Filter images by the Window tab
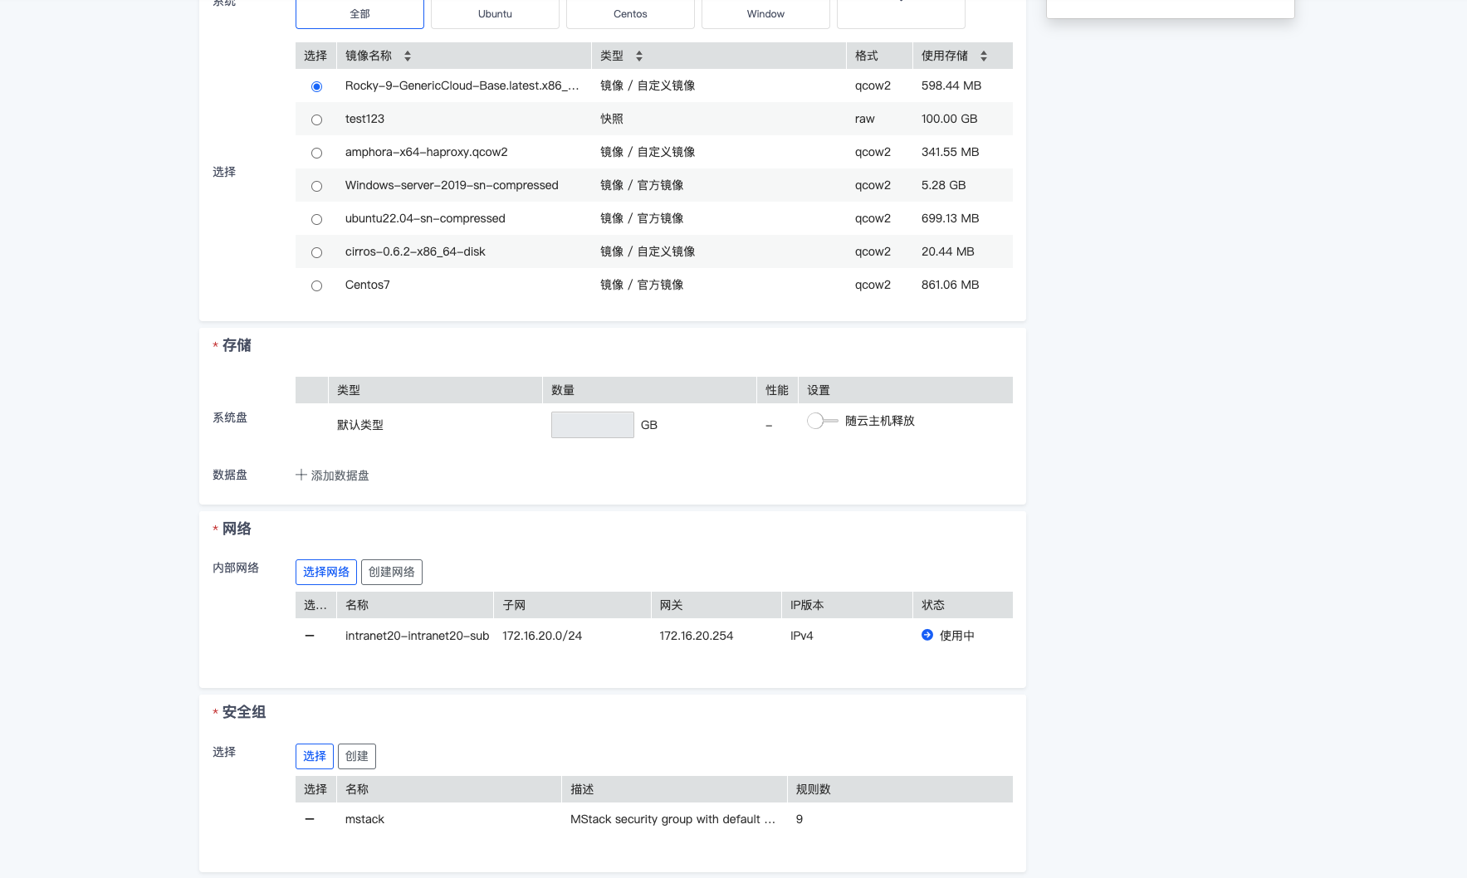Image resolution: width=1467 pixels, height=878 pixels. [765, 14]
